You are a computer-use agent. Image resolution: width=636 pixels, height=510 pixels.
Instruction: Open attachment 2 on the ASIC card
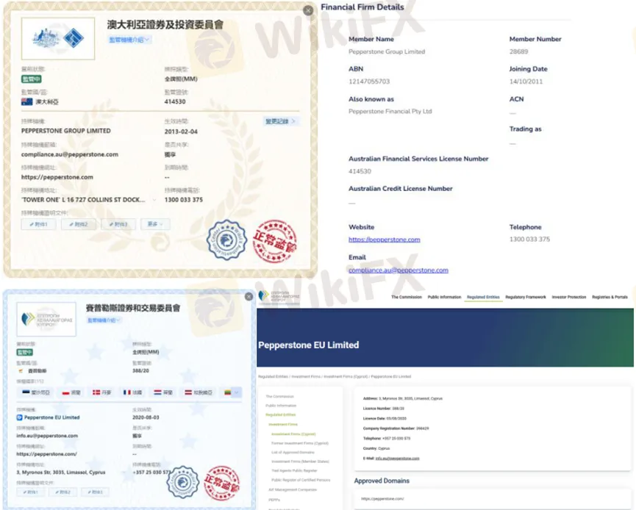[78, 224]
